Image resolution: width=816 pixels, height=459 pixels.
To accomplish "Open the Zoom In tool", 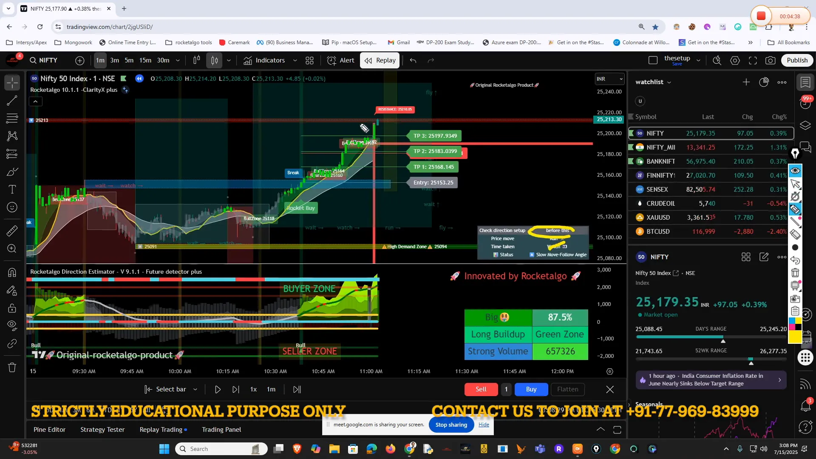I will tap(12, 249).
